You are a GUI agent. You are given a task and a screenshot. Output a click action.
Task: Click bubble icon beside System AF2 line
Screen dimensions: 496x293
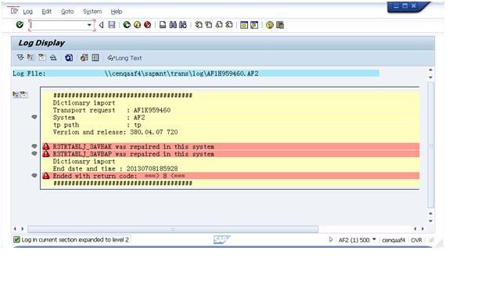pyautogui.click(x=34, y=117)
